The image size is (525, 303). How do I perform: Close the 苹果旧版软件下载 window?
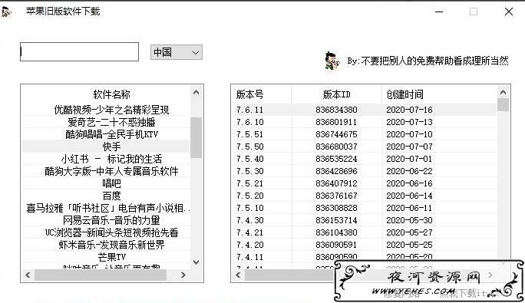509,12
